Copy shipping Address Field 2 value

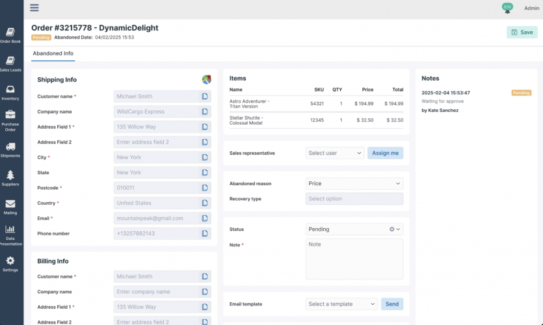click(x=205, y=142)
